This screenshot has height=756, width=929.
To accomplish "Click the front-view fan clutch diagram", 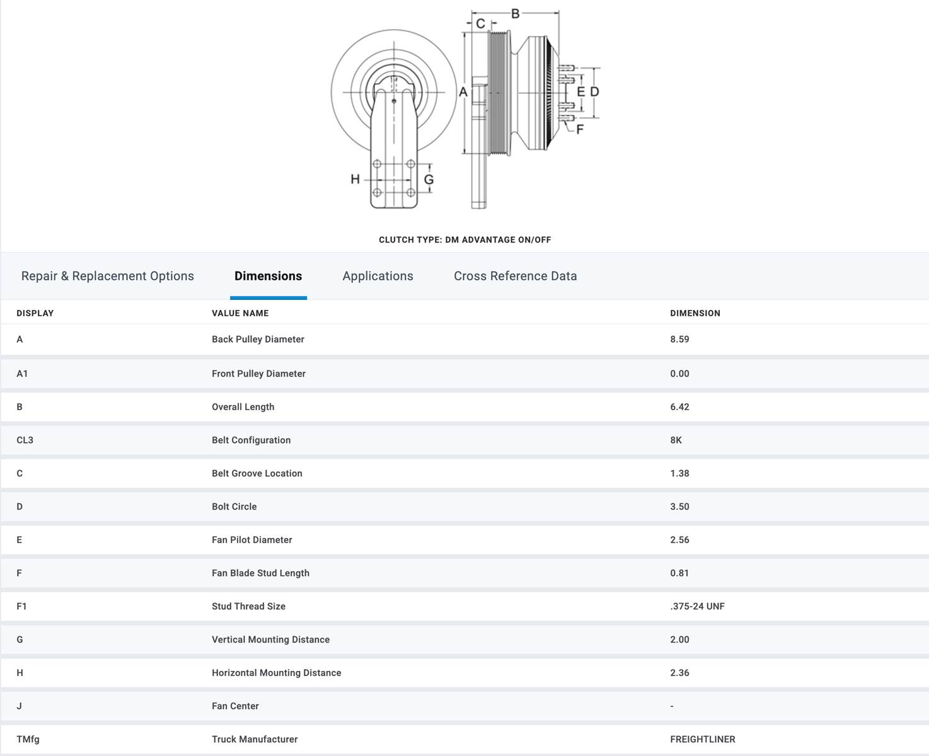I will coord(394,113).
